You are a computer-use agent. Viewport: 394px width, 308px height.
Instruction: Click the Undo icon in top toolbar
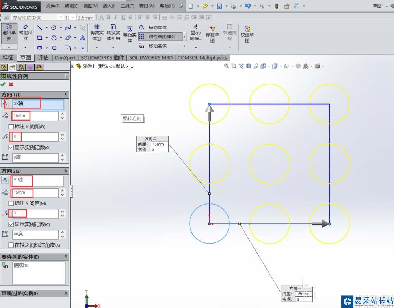pyautogui.click(x=248, y=6)
